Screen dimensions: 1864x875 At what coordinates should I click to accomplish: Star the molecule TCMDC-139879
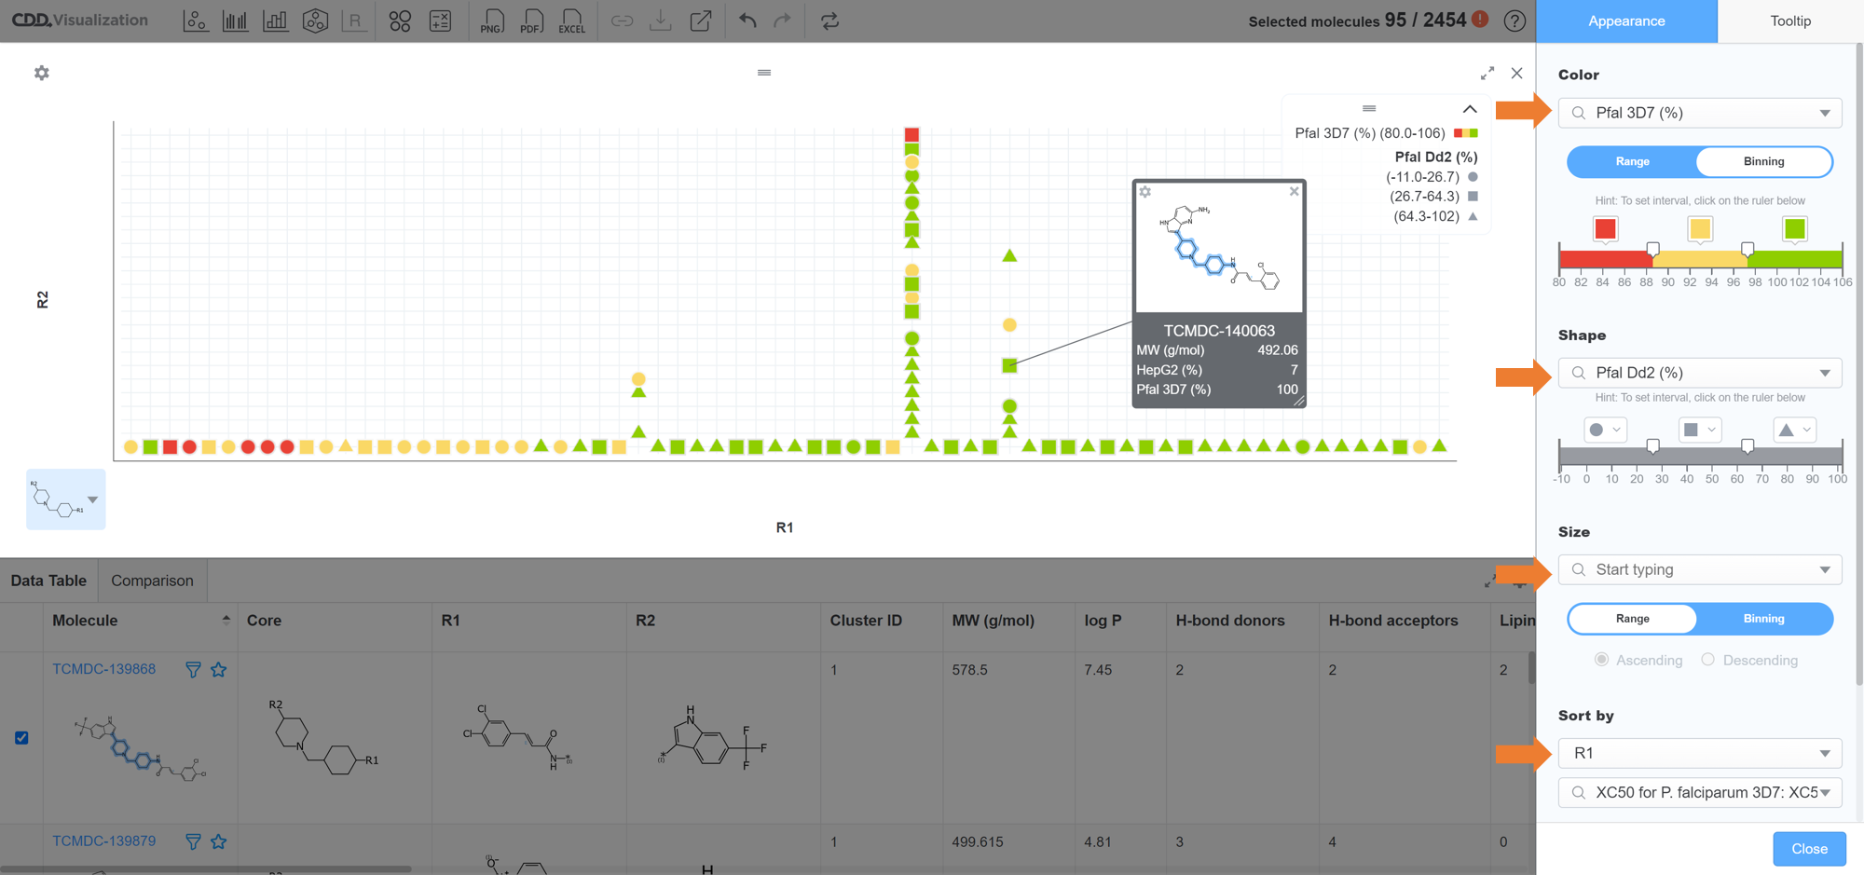pyautogui.click(x=219, y=841)
